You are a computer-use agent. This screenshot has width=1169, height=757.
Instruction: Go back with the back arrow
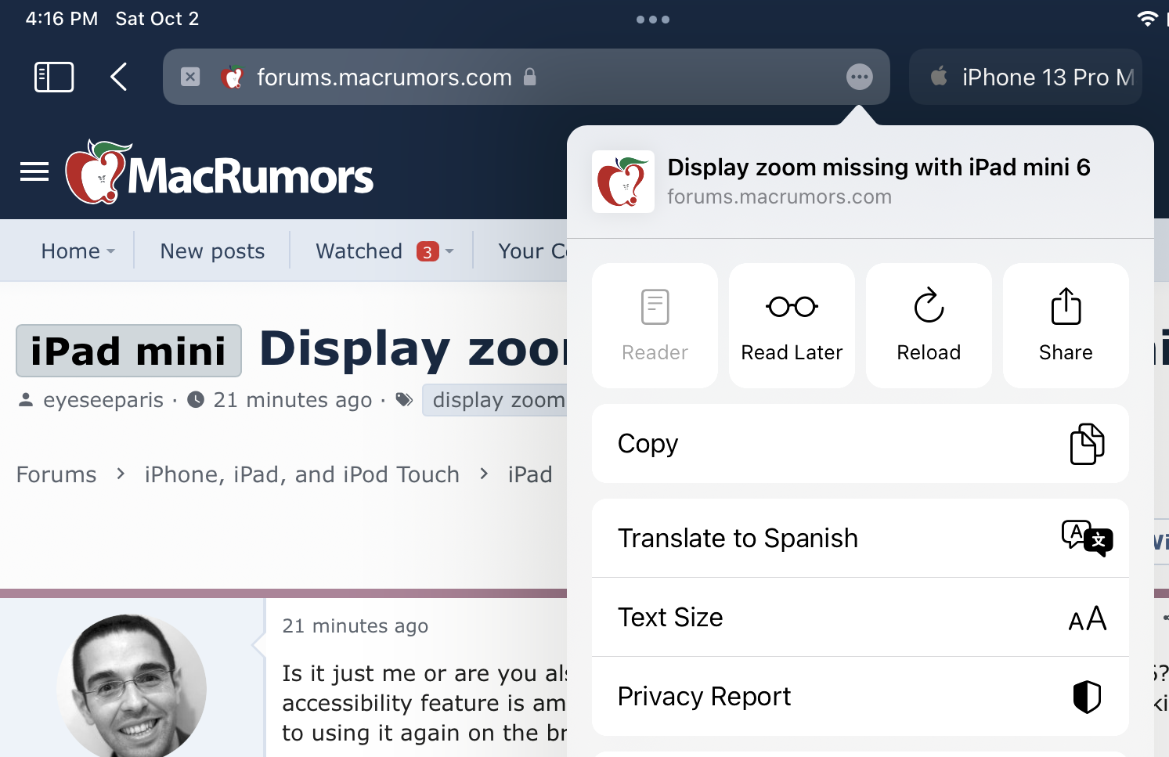pos(119,77)
